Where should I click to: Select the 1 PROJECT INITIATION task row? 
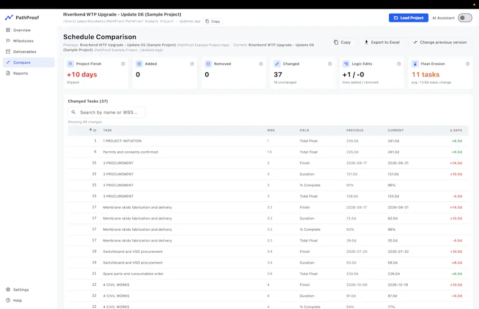pyautogui.click(x=268, y=141)
